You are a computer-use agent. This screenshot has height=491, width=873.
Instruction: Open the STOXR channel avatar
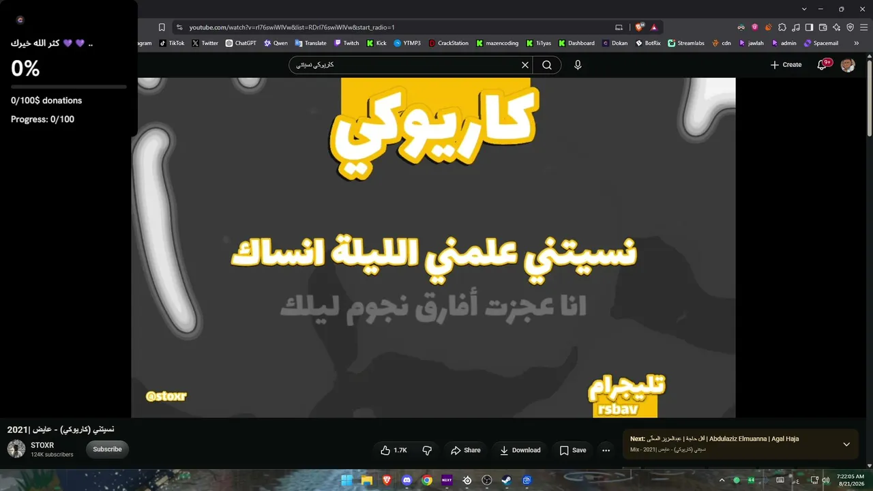pyautogui.click(x=16, y=449)
